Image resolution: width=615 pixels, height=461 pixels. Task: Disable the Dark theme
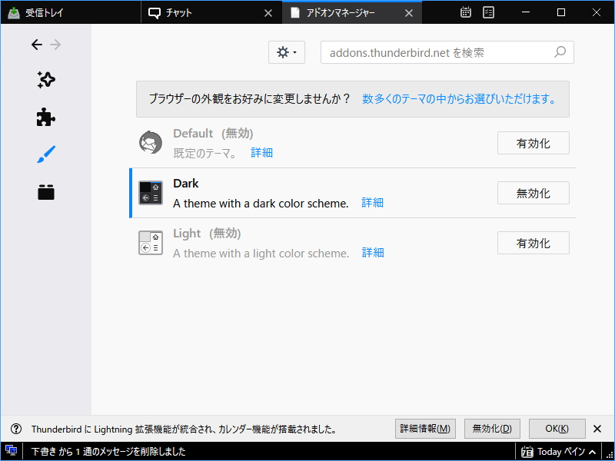coord(533,193)
